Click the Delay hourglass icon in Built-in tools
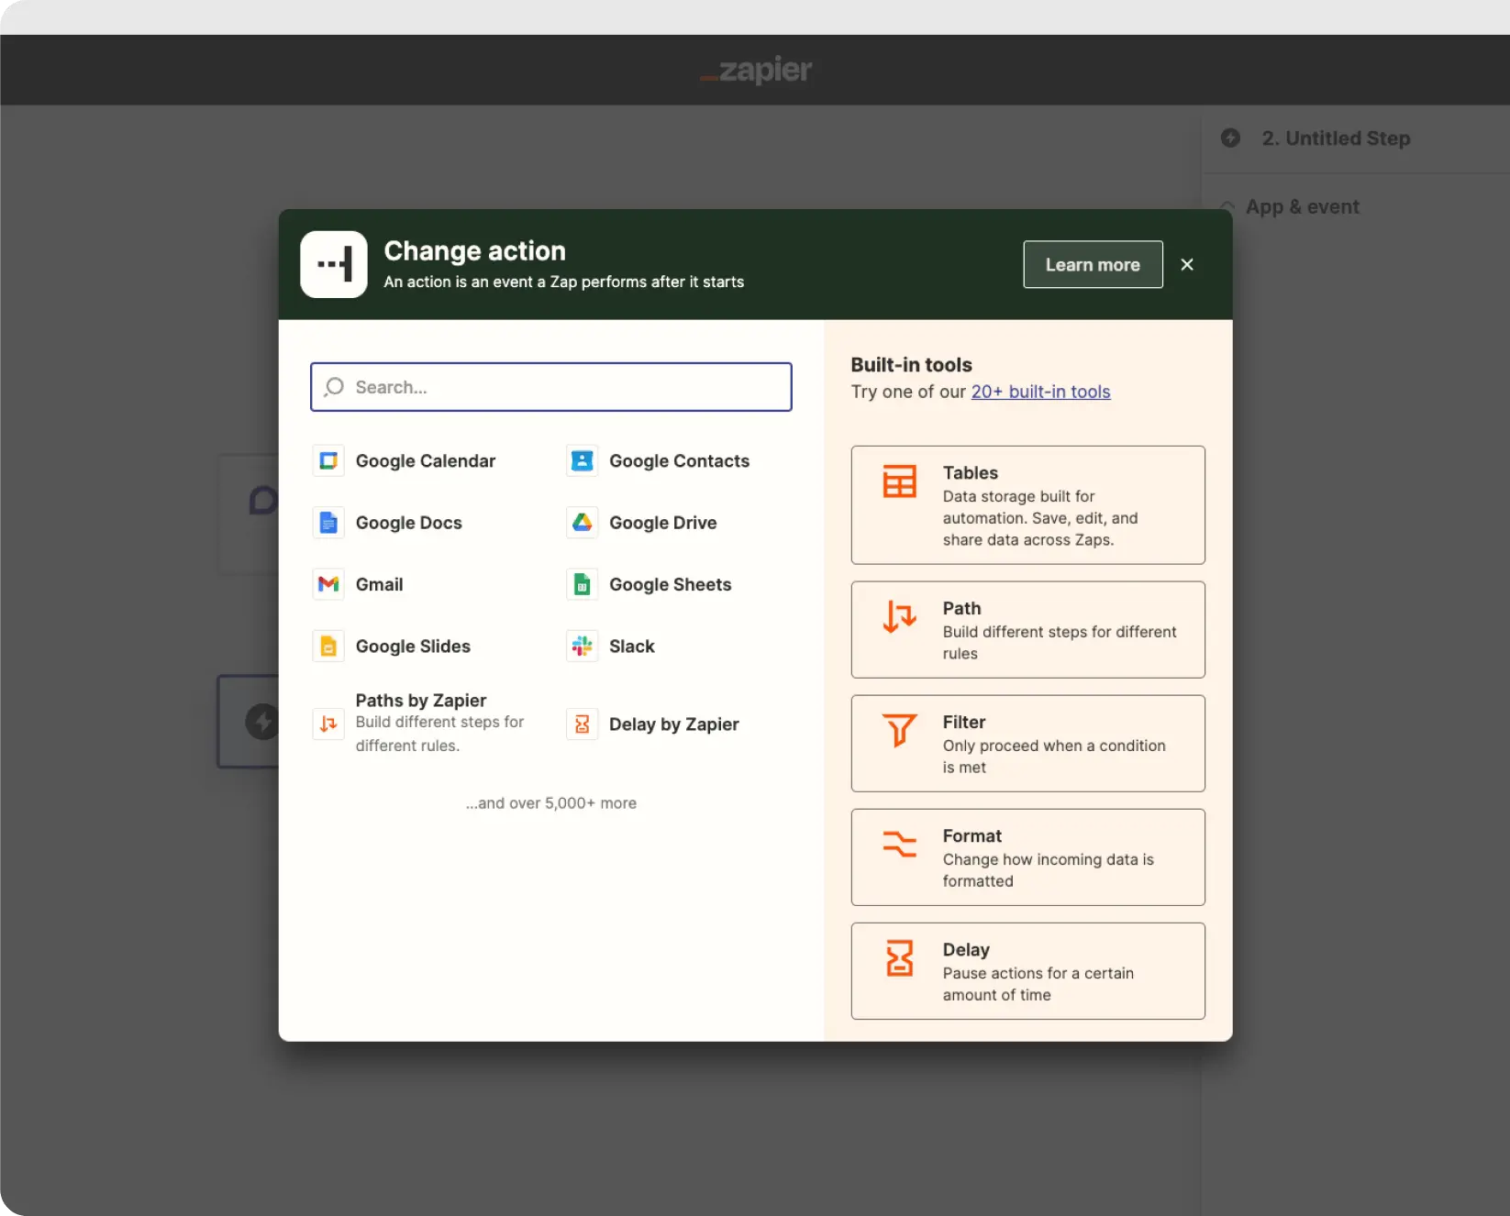Screen dimensions: 1510x1216 (x=899, y=958)
